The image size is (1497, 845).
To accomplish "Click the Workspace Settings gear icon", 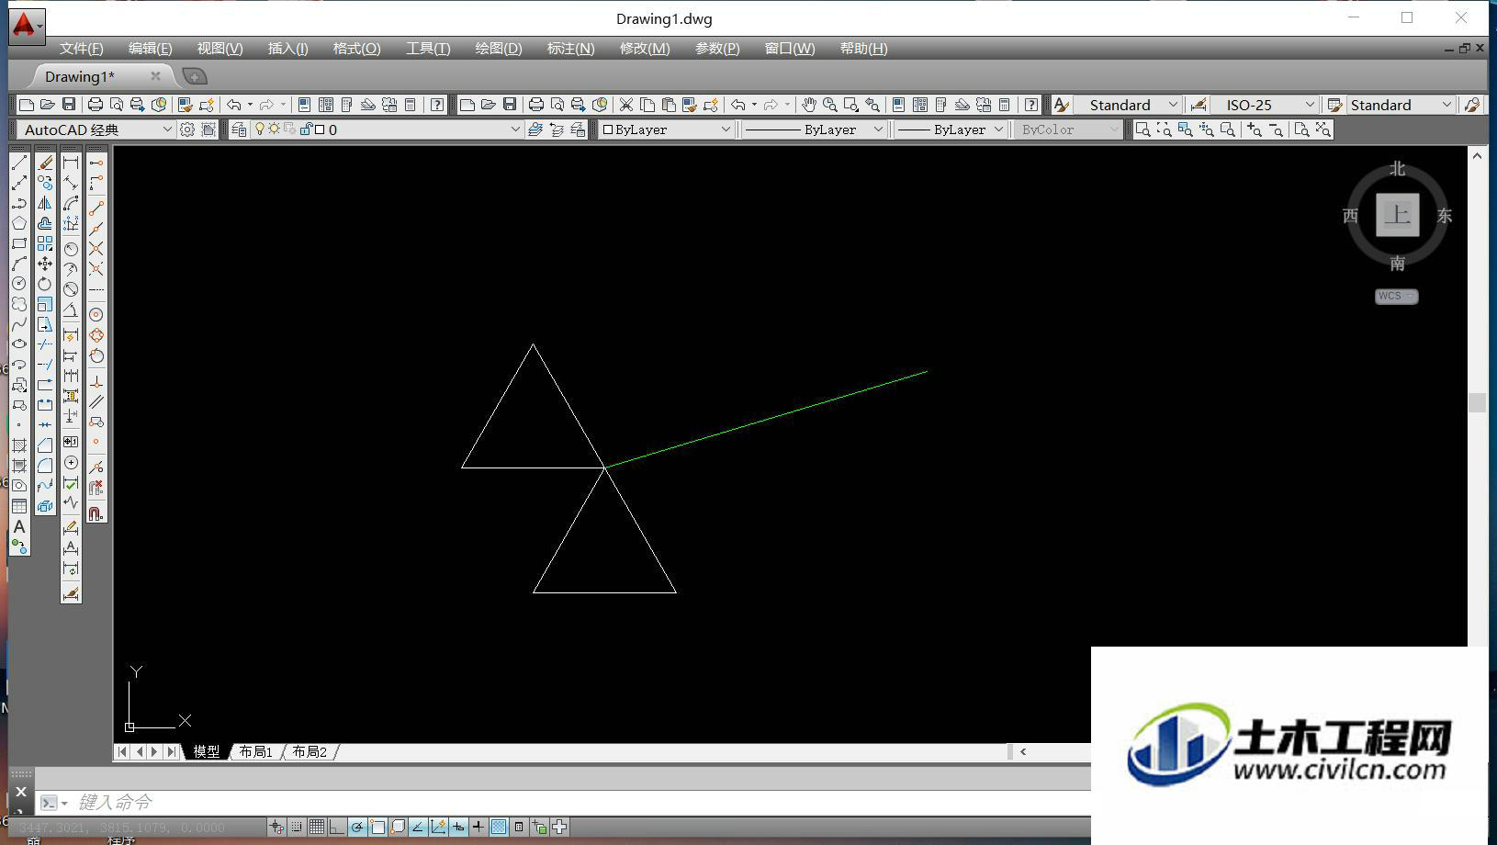I will coord(187,130).
